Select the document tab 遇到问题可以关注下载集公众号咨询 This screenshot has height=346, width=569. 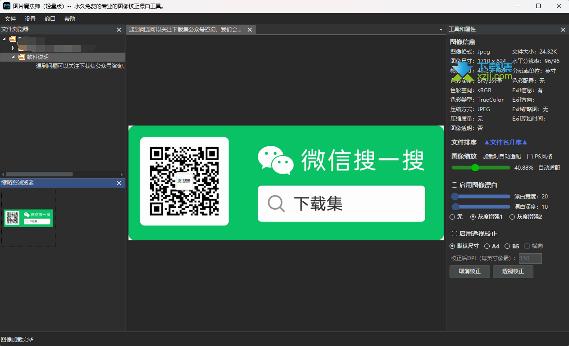[186, 30]
